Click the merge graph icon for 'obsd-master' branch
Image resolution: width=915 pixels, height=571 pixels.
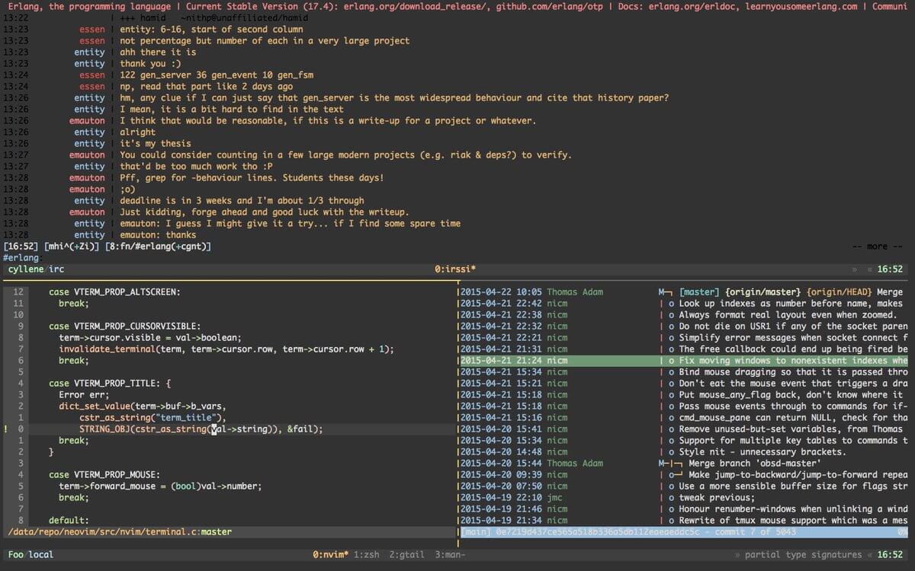669,463
